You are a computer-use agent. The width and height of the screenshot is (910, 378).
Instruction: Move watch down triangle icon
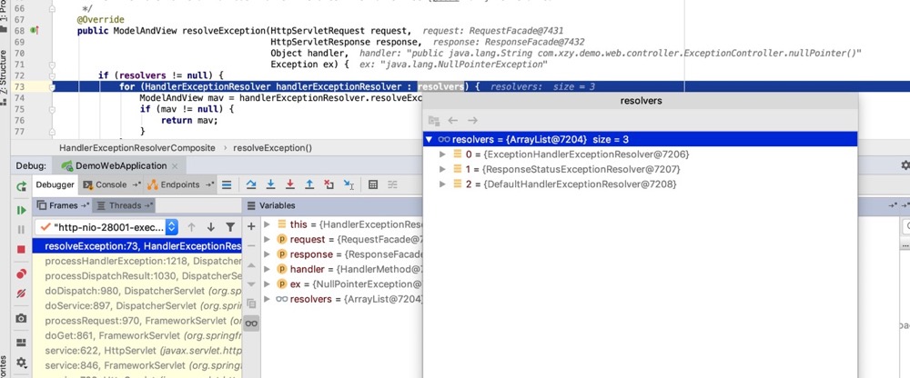click(251, 284)
